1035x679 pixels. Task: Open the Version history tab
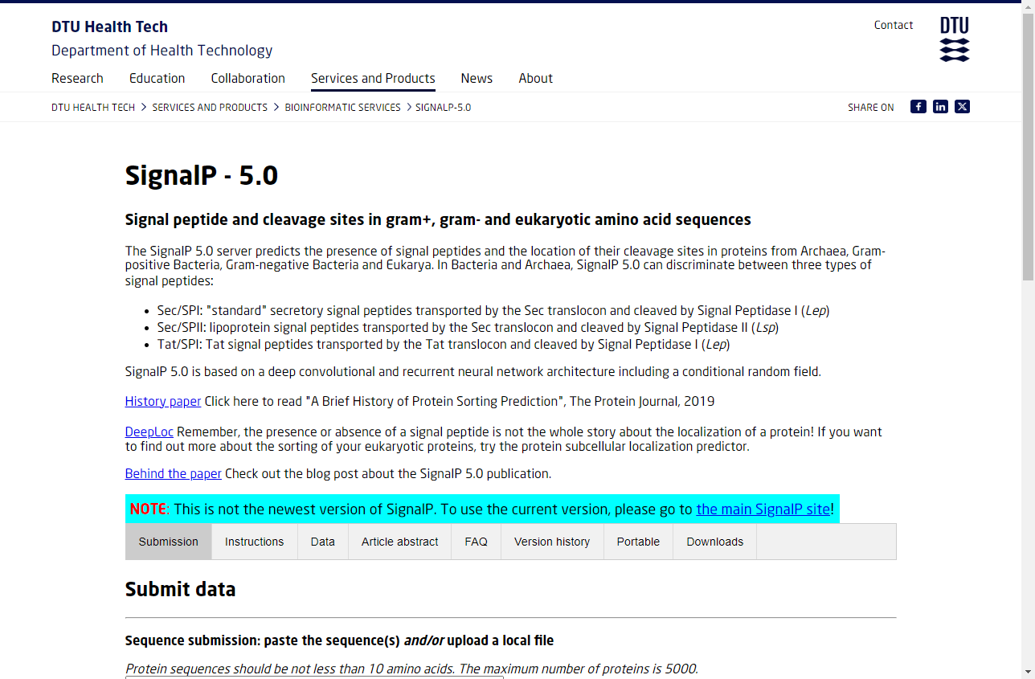tap(552, 542)
